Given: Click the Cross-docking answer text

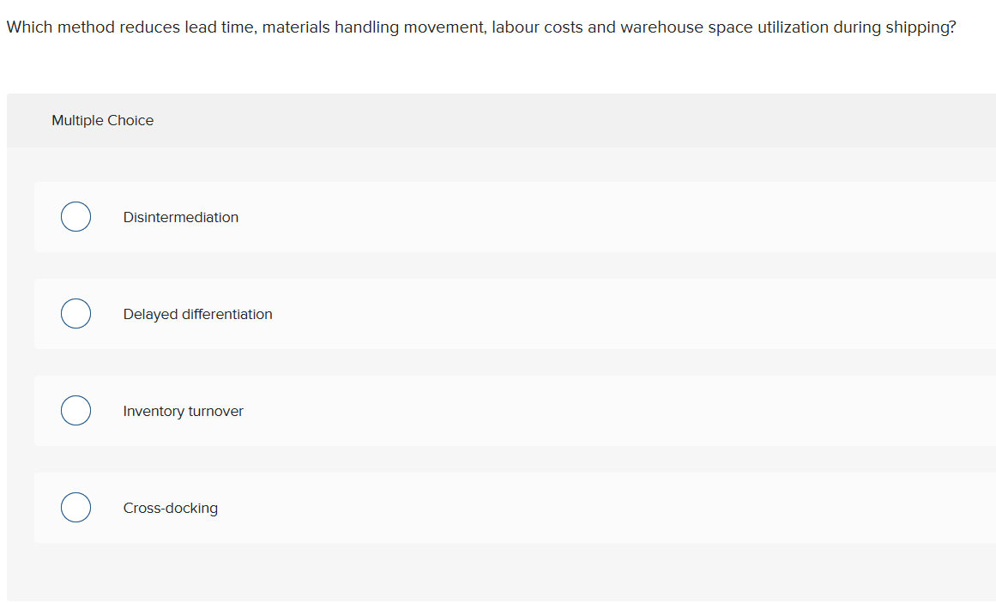Looking at the screenshot, I should tap(171, 508).
